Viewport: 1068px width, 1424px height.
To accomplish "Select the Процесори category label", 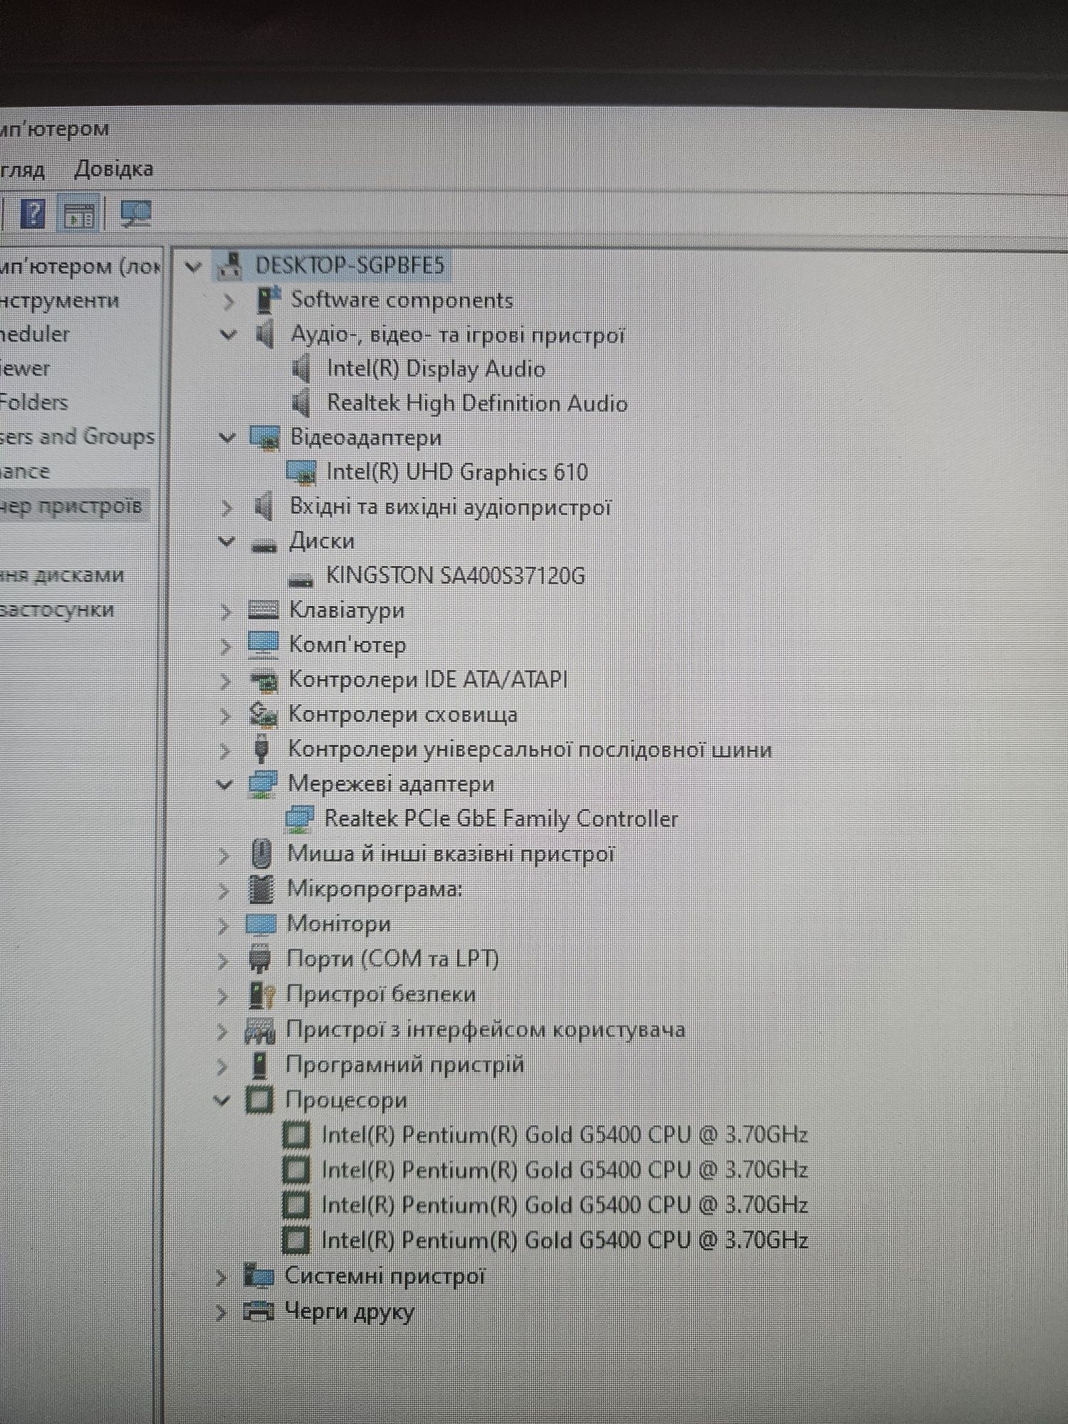I will coord(346,1100).
